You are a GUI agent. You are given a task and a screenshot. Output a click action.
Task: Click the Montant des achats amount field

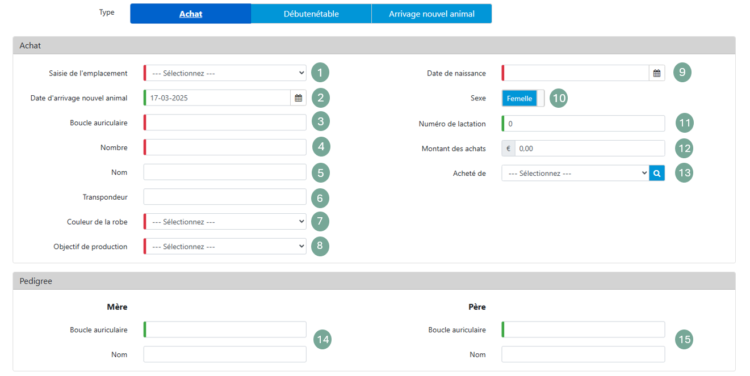pyautogui.click(x=589, y=149)
